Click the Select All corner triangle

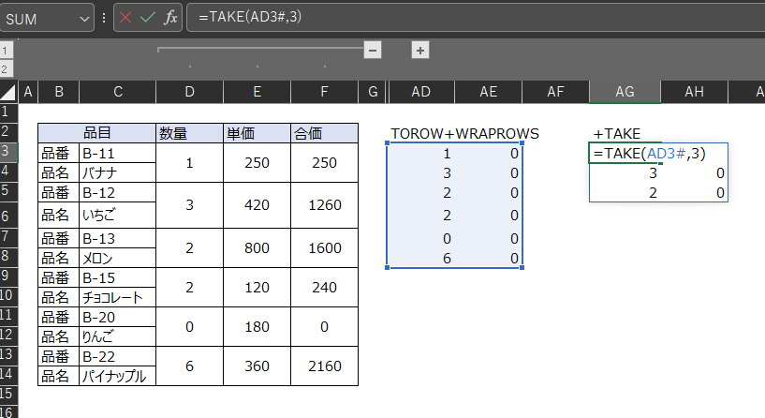pyautogui.click(x=8, y=92)
